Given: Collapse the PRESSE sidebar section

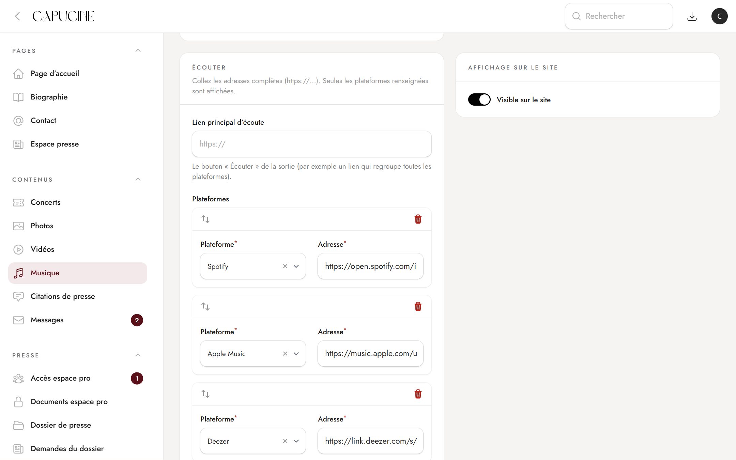Looking at the screenshot, I should [x=138, y=355].
